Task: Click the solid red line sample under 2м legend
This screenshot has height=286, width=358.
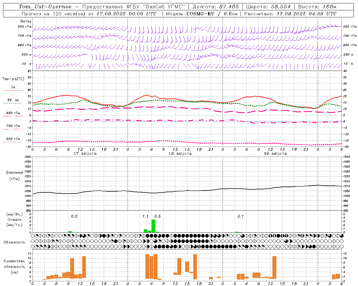Action: (x=13, y=90)
